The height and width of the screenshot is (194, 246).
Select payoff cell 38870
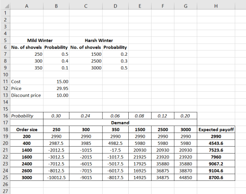[x=185, y=171]
